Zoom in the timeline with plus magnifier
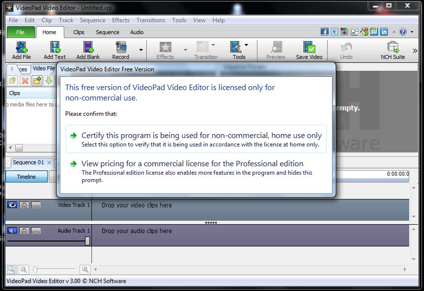This screenshot has height=291, width=424. (85, 269)
